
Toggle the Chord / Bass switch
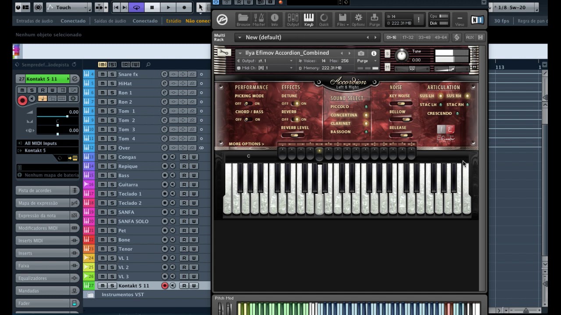click(248, 119)
